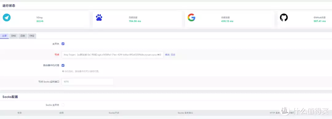The image size is (332, 119).
Task: Click the Socks 监听端口 column header
Action: [185, 113]
